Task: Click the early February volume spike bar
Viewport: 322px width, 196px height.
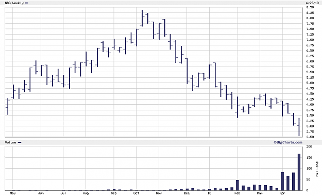Action: (x=238, y=185)
